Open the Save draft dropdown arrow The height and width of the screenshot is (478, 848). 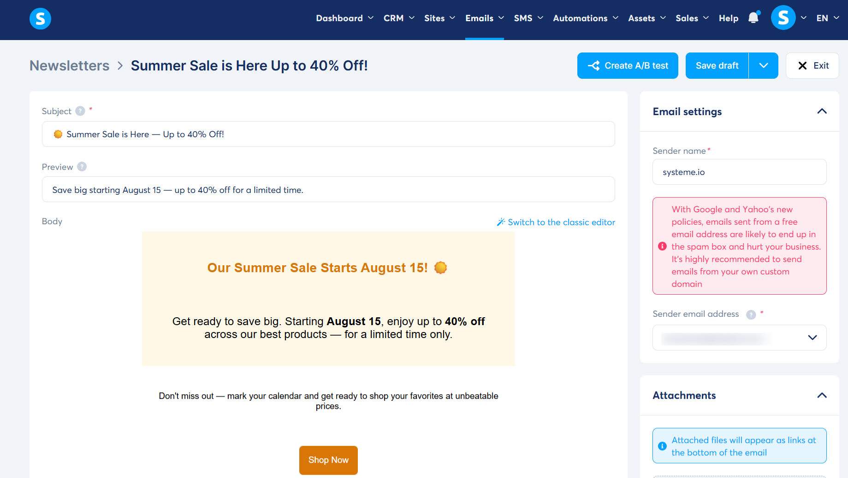click(763, 65)
